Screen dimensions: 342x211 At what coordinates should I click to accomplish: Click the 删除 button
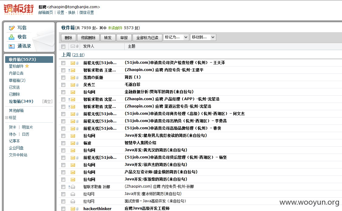click(68, 38)
